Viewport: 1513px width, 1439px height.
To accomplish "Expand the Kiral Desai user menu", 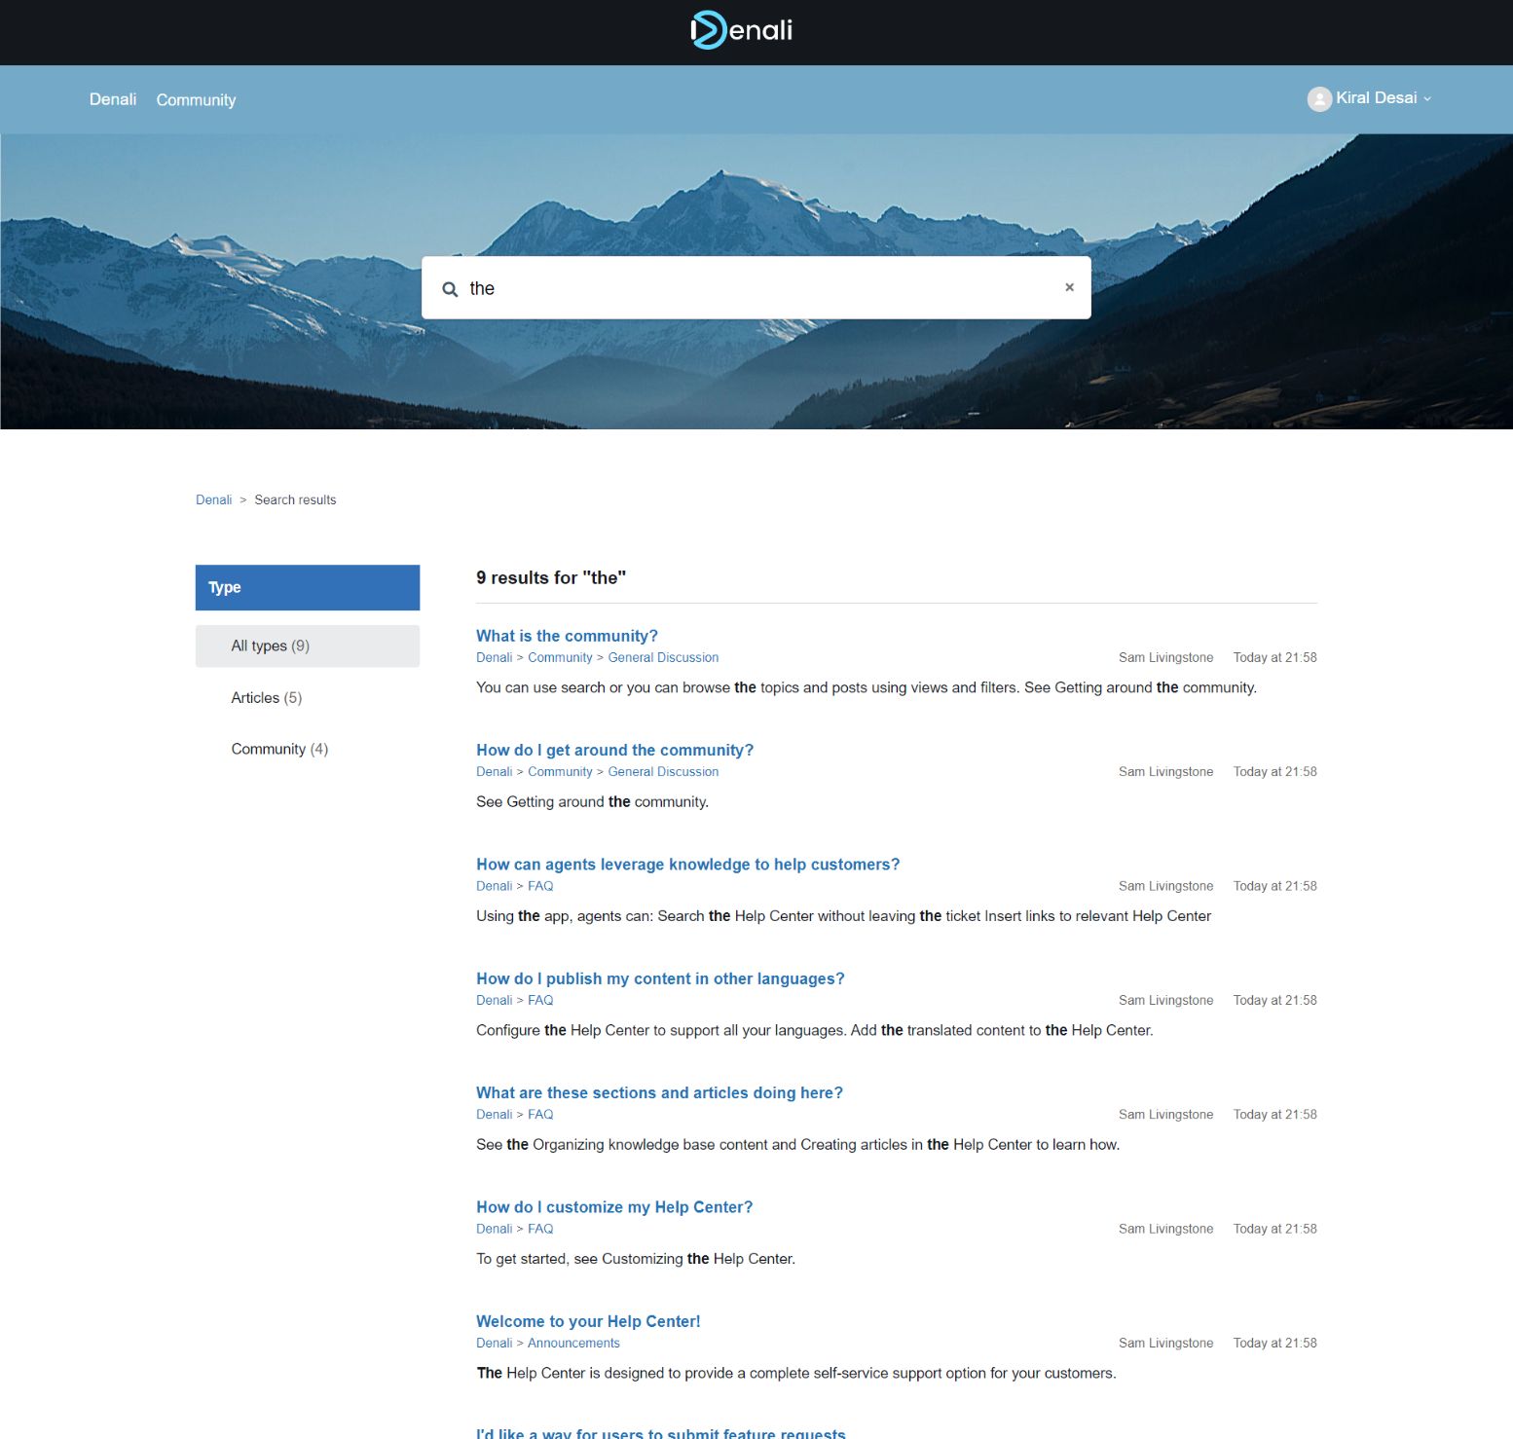I will coord(1383,98).
